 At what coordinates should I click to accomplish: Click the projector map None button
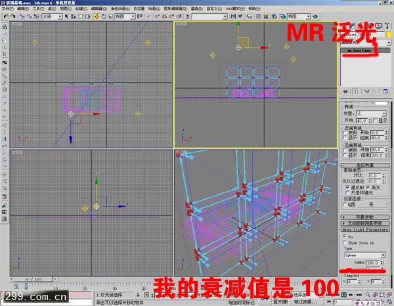click(x=372, y=205)
